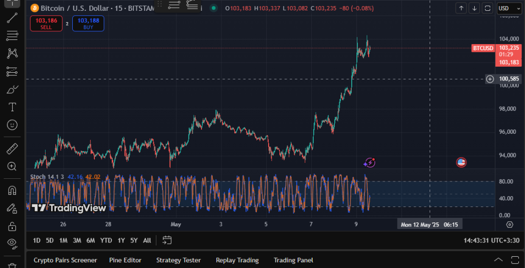Set range to 5Y
The image size is (525, 268).
[134, 240]
